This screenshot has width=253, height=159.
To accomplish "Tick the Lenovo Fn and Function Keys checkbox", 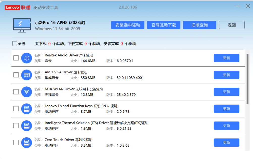I will tap(16, 109).
